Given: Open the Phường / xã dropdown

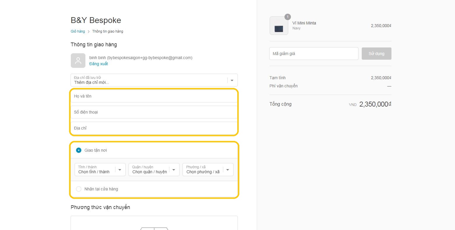Looking at the screenshot, I should [x=208, y=169].
